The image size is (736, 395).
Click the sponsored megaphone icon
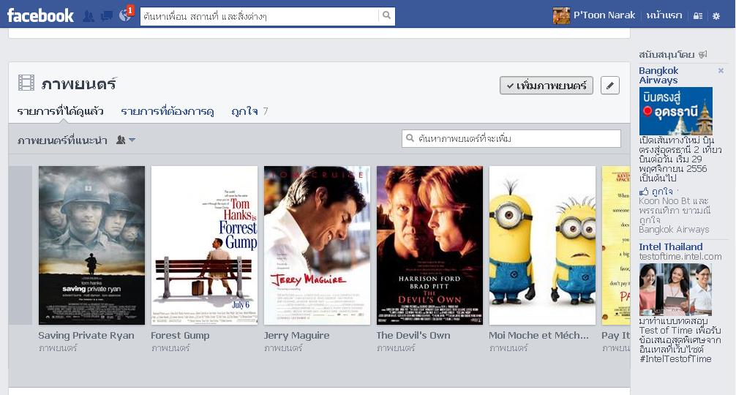point(702,54)
